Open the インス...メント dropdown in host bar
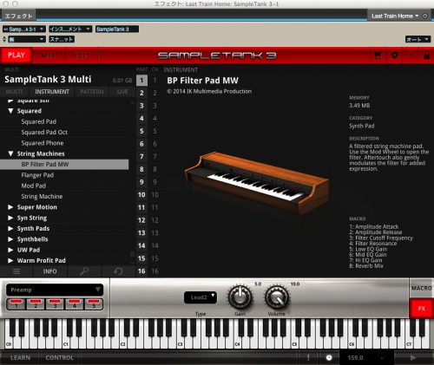The height and width of the screenshot is (365, 434). 70,29
